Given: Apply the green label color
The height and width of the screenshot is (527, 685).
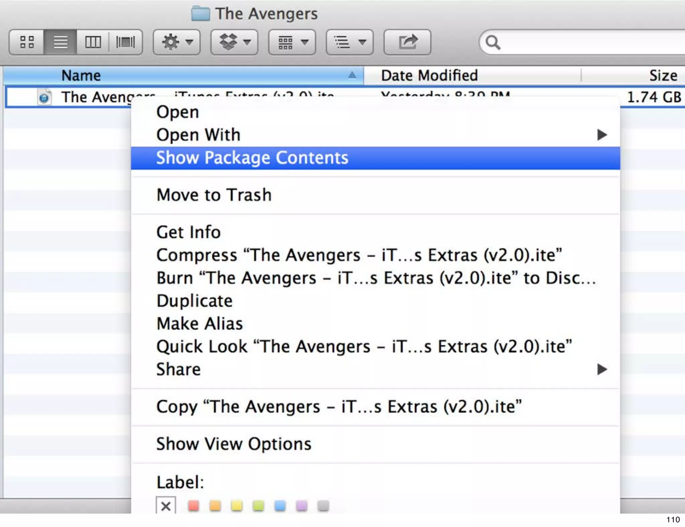Looking at the screenshot, I should [258, 506].
